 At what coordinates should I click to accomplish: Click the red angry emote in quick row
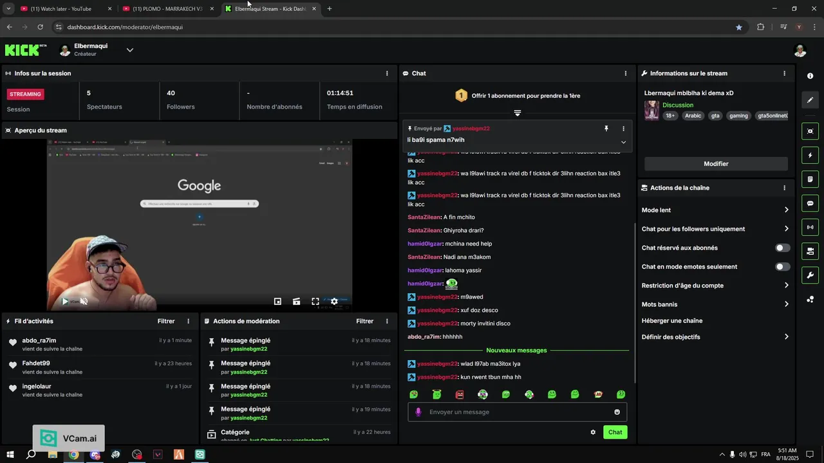pyautogui.click(x=460, y=394)
